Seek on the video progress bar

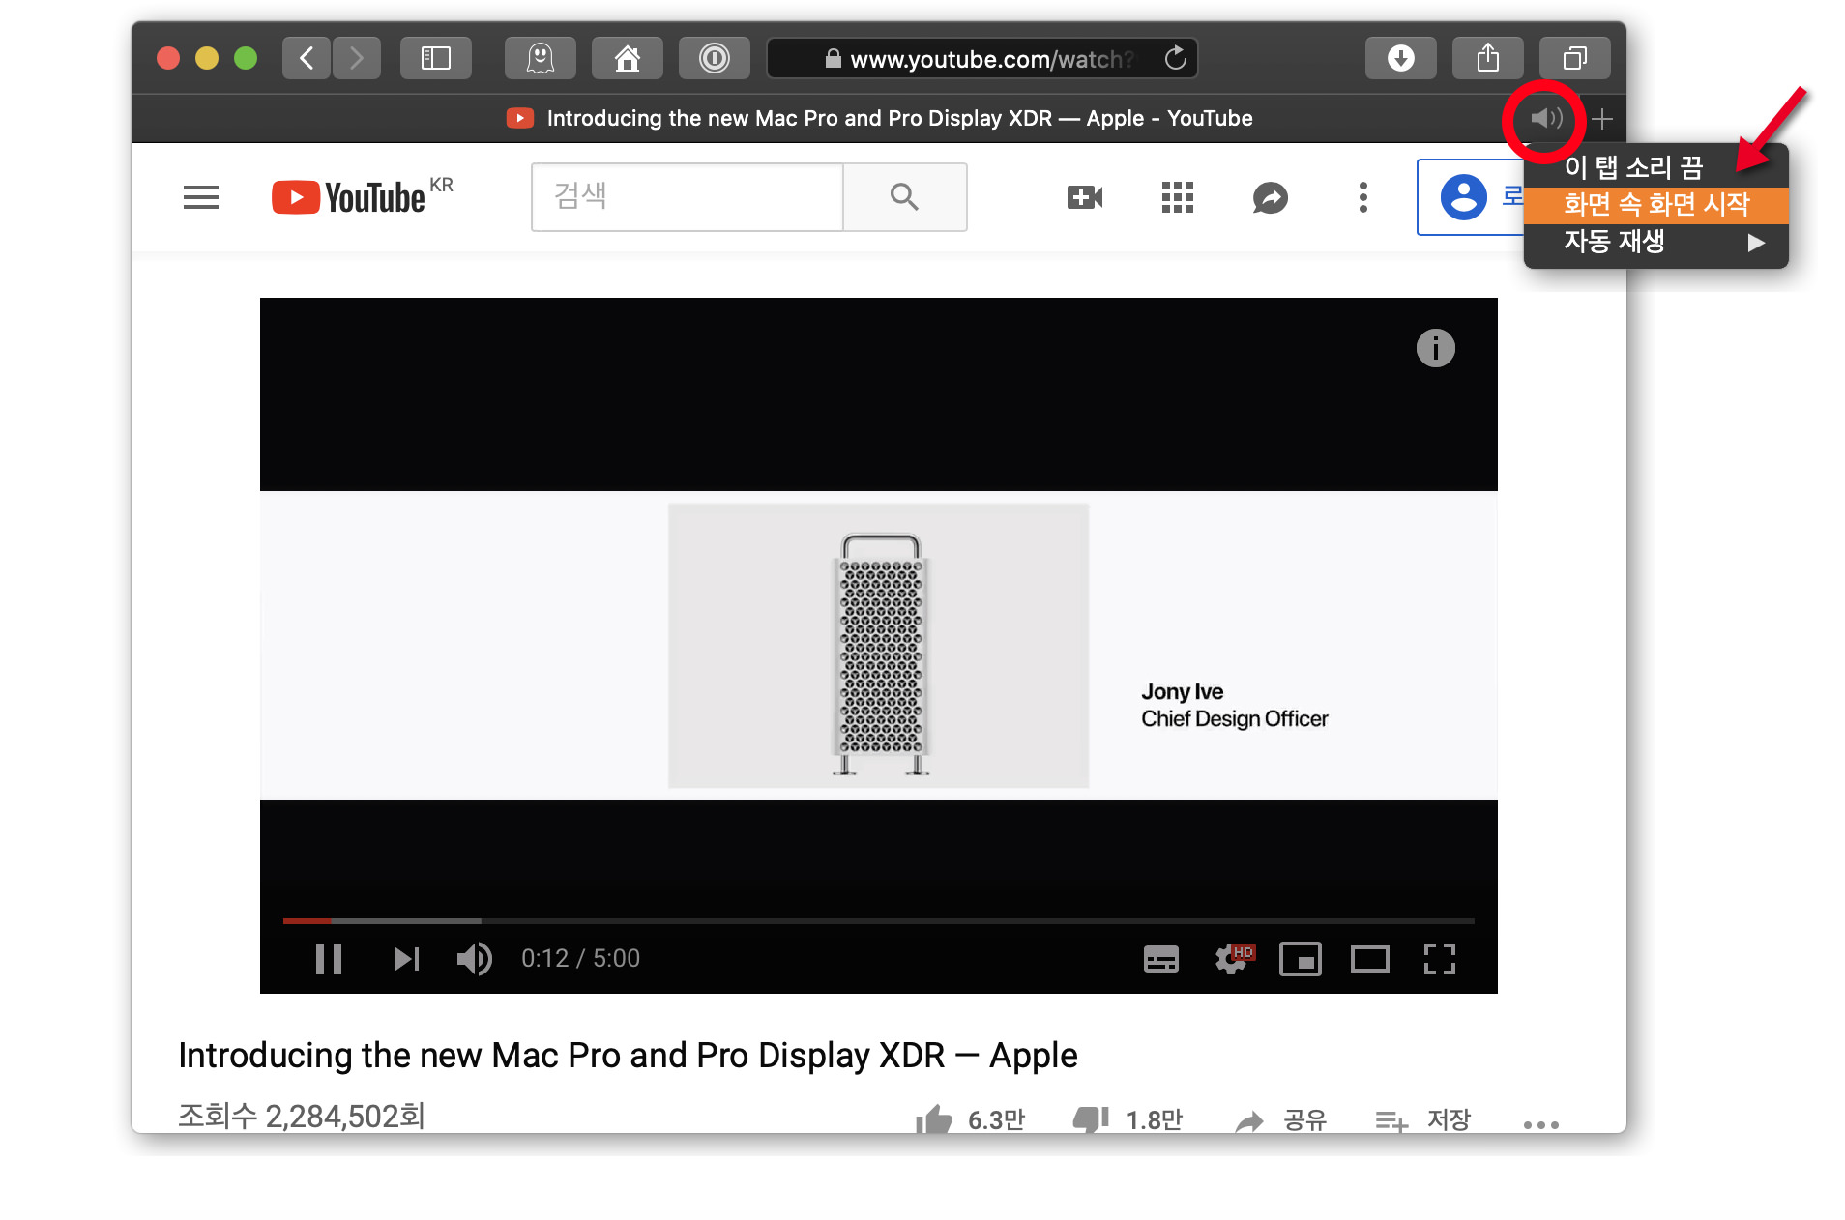(x=878, y=921)
